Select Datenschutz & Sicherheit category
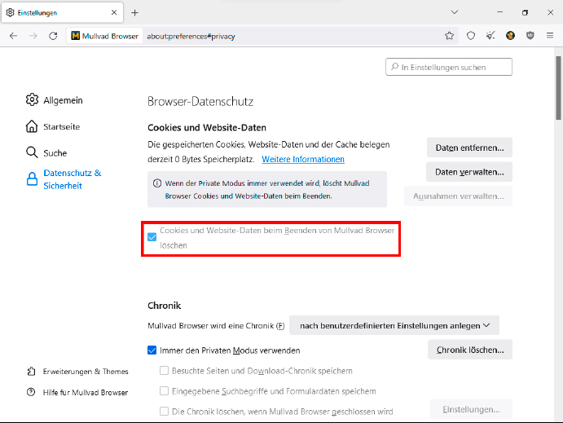This screenshot has width=563, height=423. coord(64,179)
